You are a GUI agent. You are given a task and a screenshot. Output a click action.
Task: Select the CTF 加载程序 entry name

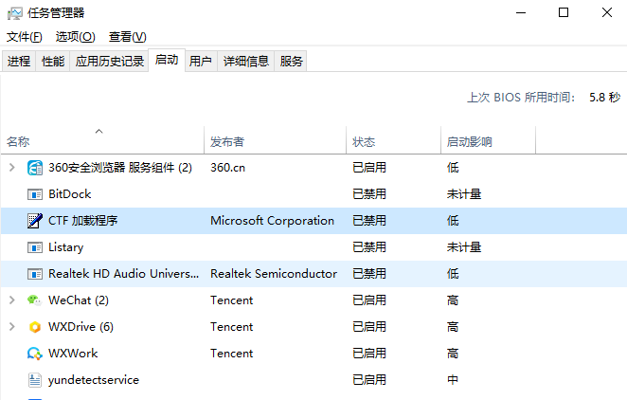82,221
